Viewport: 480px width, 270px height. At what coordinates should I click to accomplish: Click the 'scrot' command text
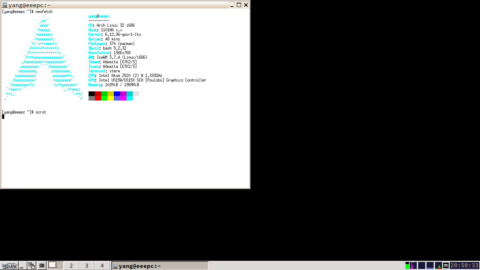click(41, 112)
